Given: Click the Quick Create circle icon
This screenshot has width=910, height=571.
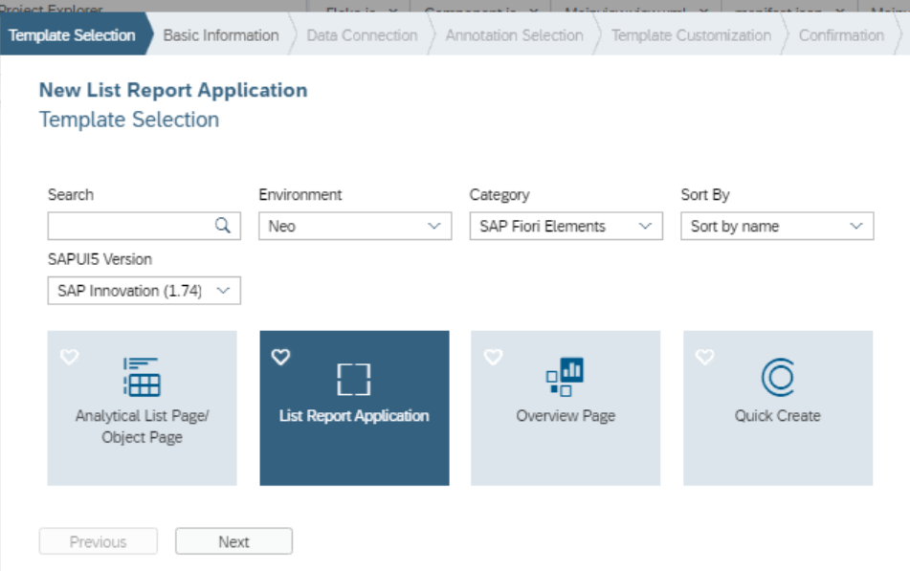Looking at the screenshot, I should click(x=778, y=378).
